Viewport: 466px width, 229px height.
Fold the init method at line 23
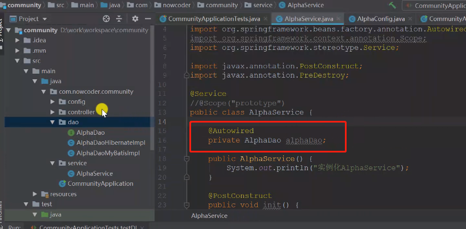click(x=187, y=205)
